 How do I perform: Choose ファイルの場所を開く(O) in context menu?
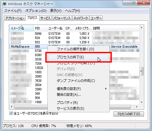click(79, 49)
